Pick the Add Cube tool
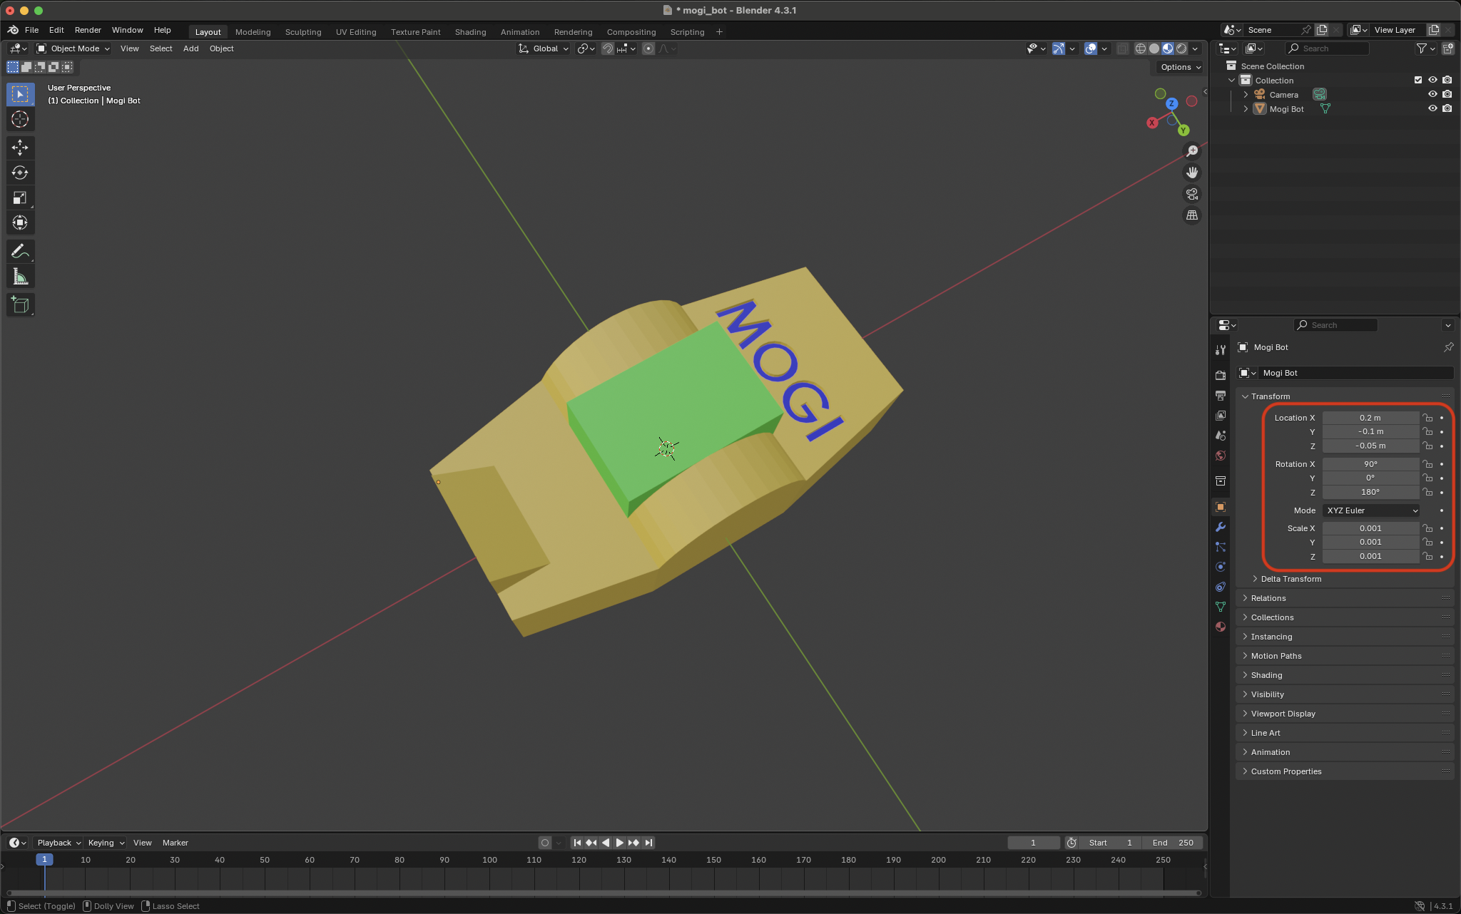This screenshot has width=1461, height=914. (x=20, y=305)
